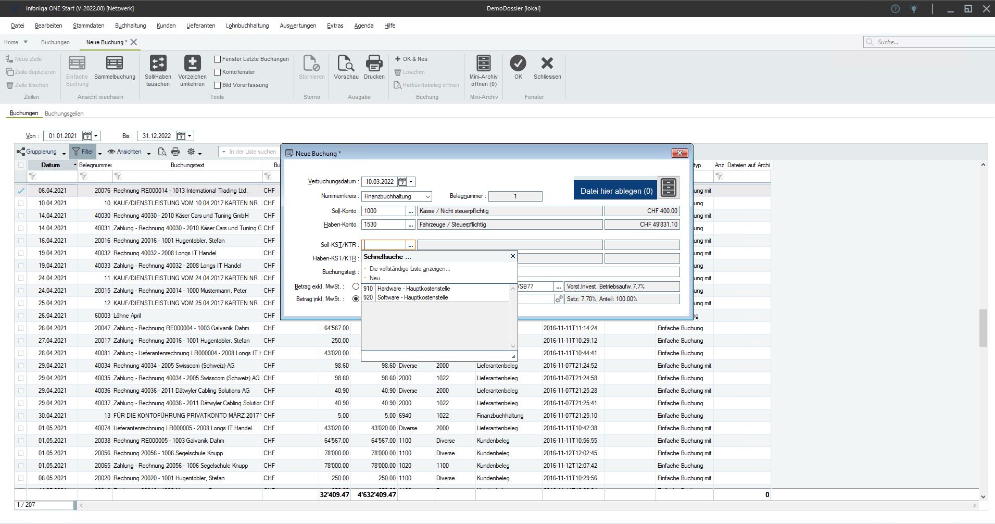This screenshot has width=995, height=524.
Task: Show the full list via 'Die vollständige Liste anzeigen...'
Action: (409, 269)
